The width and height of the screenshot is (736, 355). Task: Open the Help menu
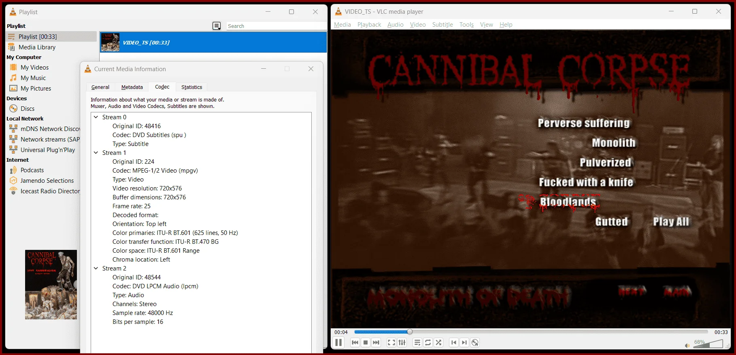506,25
